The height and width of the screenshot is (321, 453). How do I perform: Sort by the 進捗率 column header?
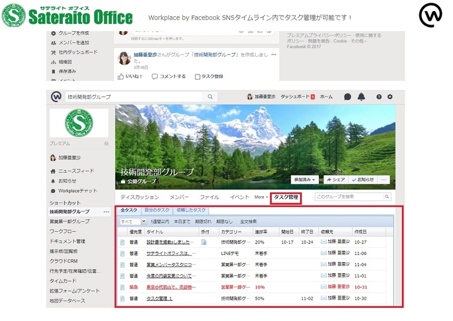click(266, 232)
